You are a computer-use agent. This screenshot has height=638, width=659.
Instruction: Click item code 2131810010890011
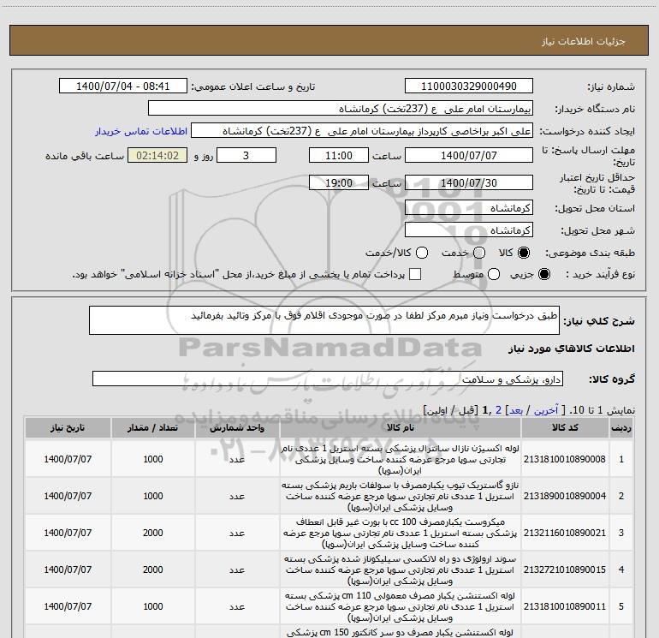coord(565,606)
